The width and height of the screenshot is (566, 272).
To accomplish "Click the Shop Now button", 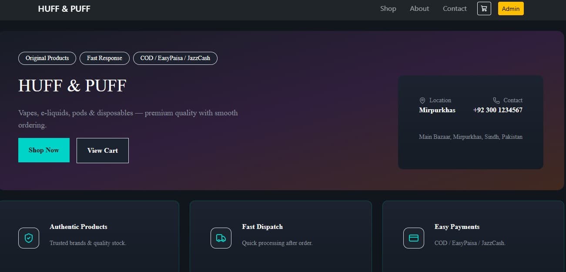I will (44, 150).
